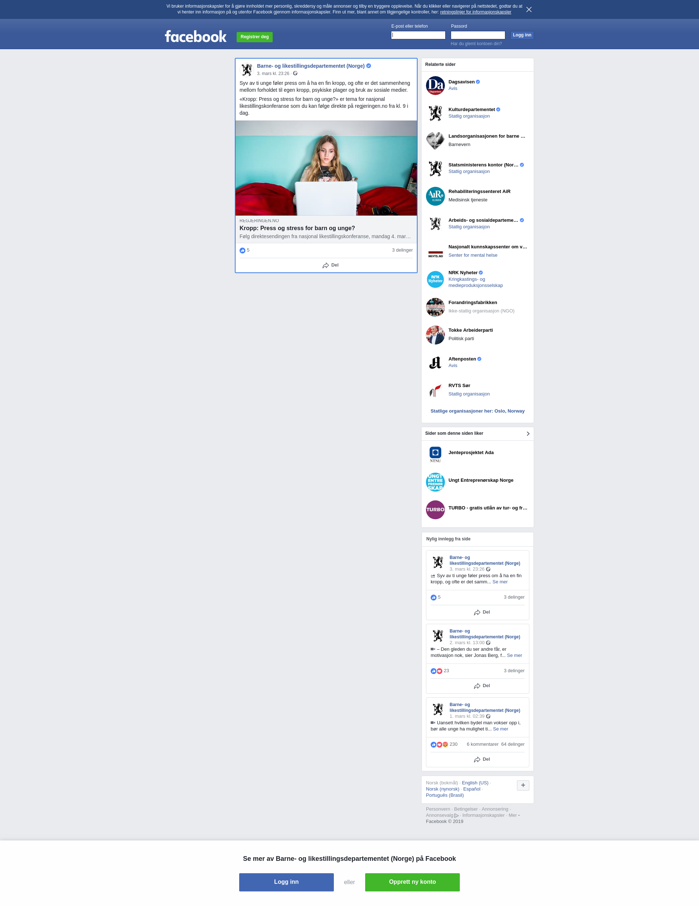Click Del share on 2. mars post
The image size is (699, 906).
click(482, 686)
